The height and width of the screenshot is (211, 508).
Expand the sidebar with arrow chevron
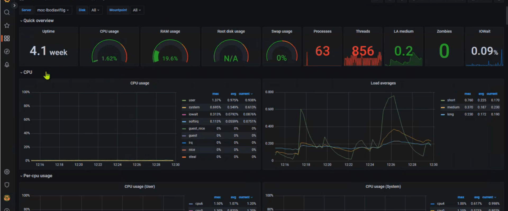[x=14, y=5]
